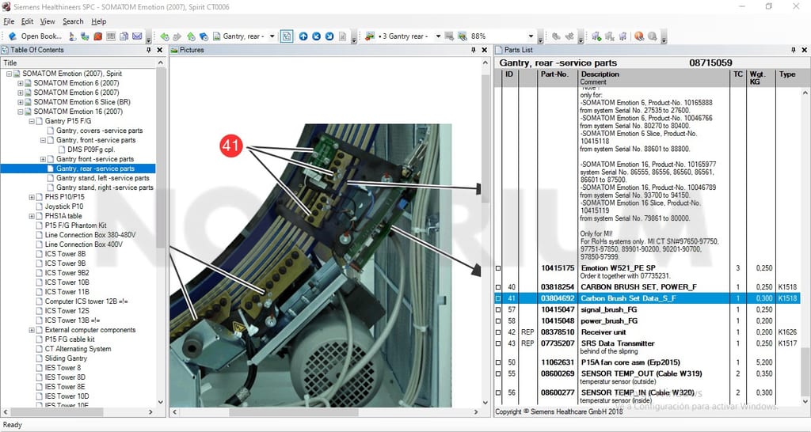Click the blue down-right arrow circle icon
Viewport: 811px width, 432px height.
[x=329, y=36]
